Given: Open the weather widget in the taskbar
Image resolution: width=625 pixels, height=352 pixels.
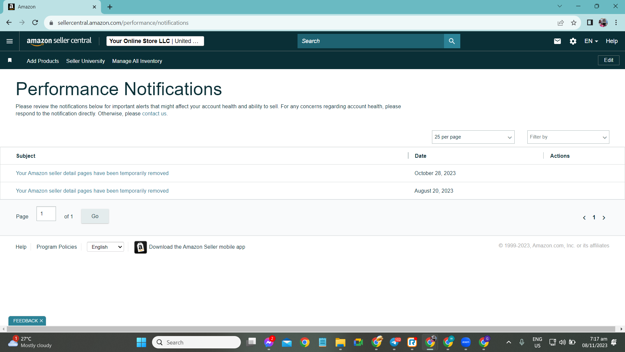Looking at the screenshot, I should coord(30,342).
